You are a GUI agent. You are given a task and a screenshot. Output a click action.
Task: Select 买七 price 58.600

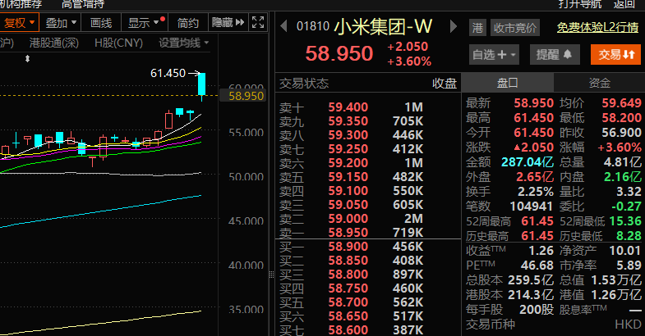[348, 329]
